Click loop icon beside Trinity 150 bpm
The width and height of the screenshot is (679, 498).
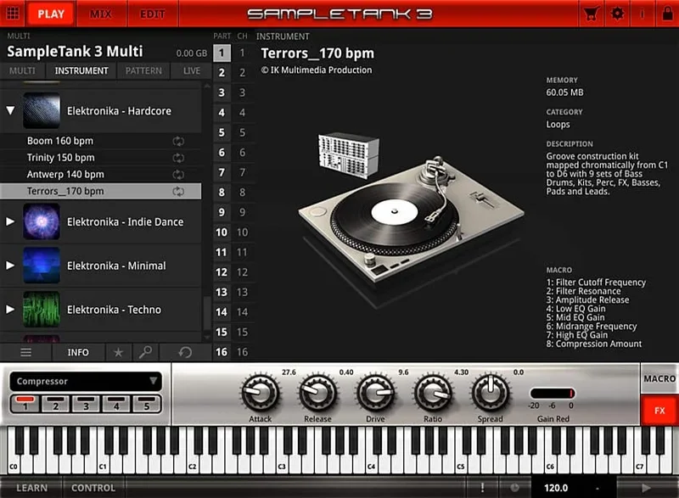pyautogui.click(x=178, y=158)
